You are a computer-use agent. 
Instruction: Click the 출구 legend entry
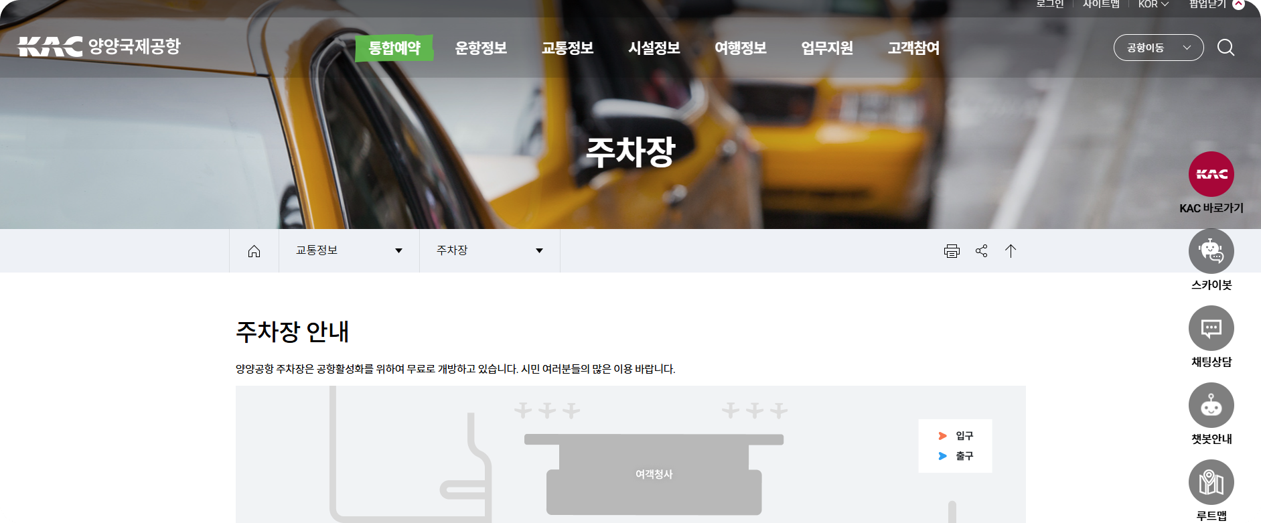956,456
